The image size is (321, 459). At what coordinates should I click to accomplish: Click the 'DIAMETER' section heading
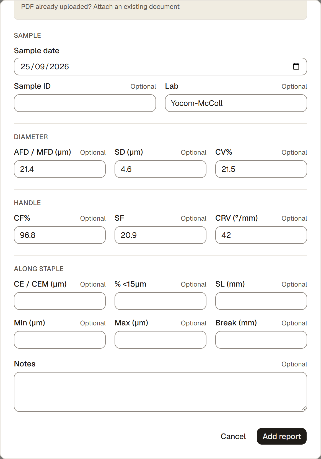click(31, 137)
